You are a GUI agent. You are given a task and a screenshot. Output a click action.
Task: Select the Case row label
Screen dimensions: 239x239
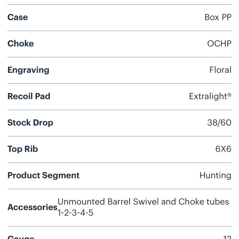click(x=18, y=17)
